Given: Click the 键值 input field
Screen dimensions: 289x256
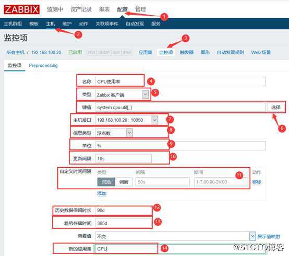Looking at the screenshot, I should (180, 107).
